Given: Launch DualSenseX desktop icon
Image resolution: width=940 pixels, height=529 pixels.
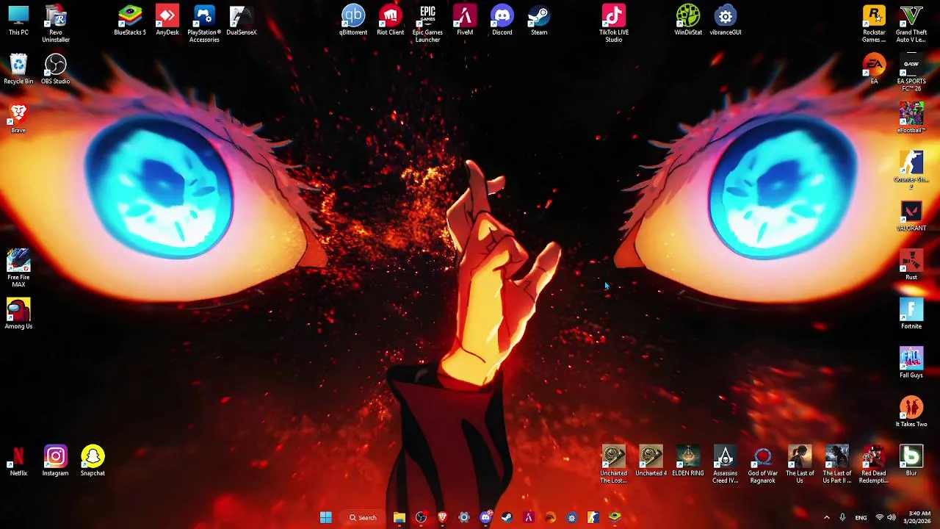Looking at the screenshot, I should [242, 21].
